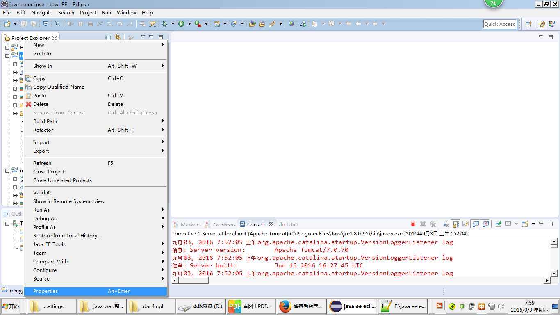This screenshot has width=560, height=315.
Task: Maximize the editor area
Action: 551,37
